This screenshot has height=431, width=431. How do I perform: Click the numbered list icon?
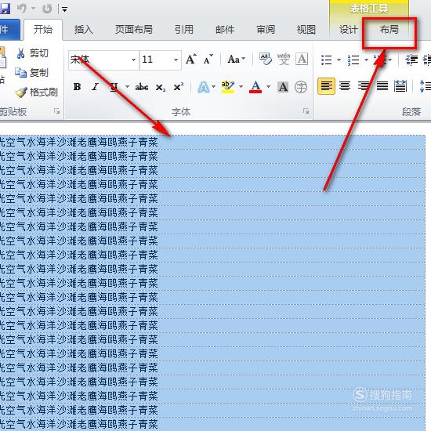[x=353, y=60]
